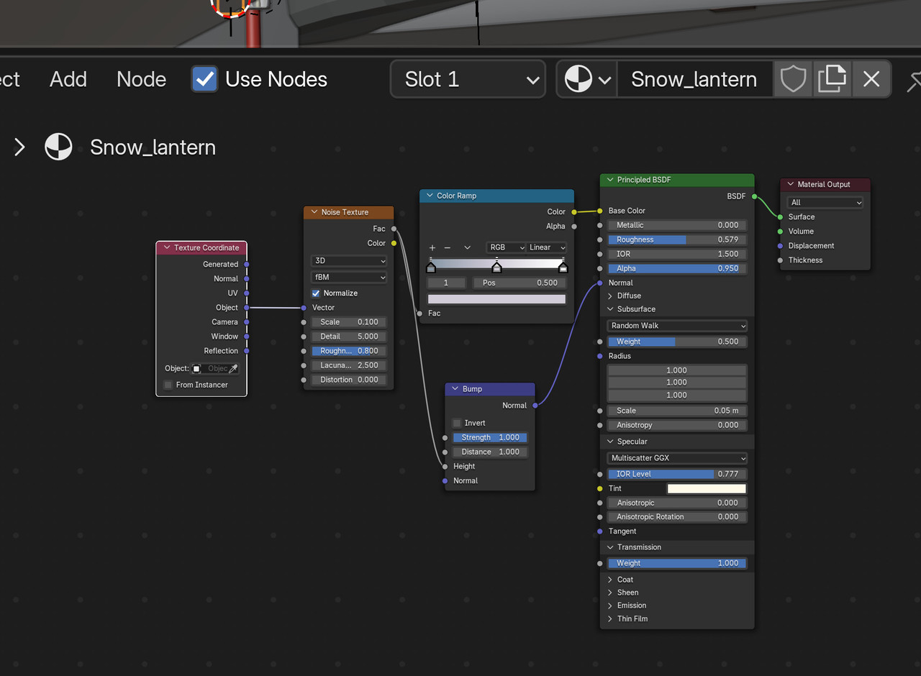Viewport: 921px width, 676px height.
Task: Disable Normalize in Noise Texture node
Action: [316, 293]
